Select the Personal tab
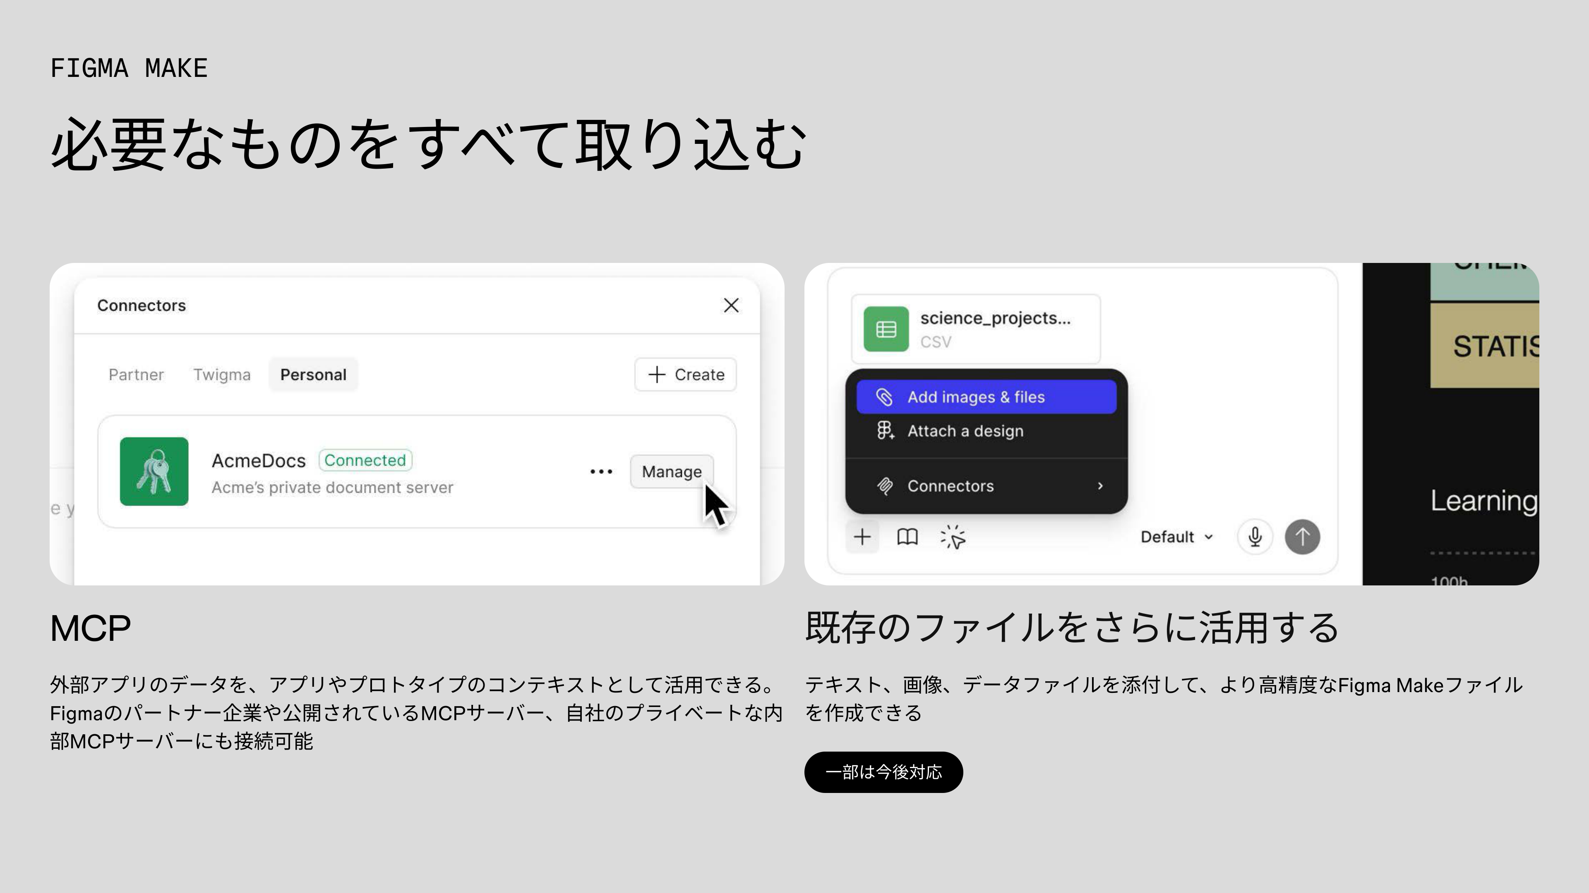 coord(313,375)
